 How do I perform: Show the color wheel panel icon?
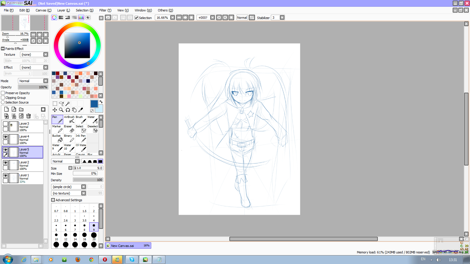54,18
